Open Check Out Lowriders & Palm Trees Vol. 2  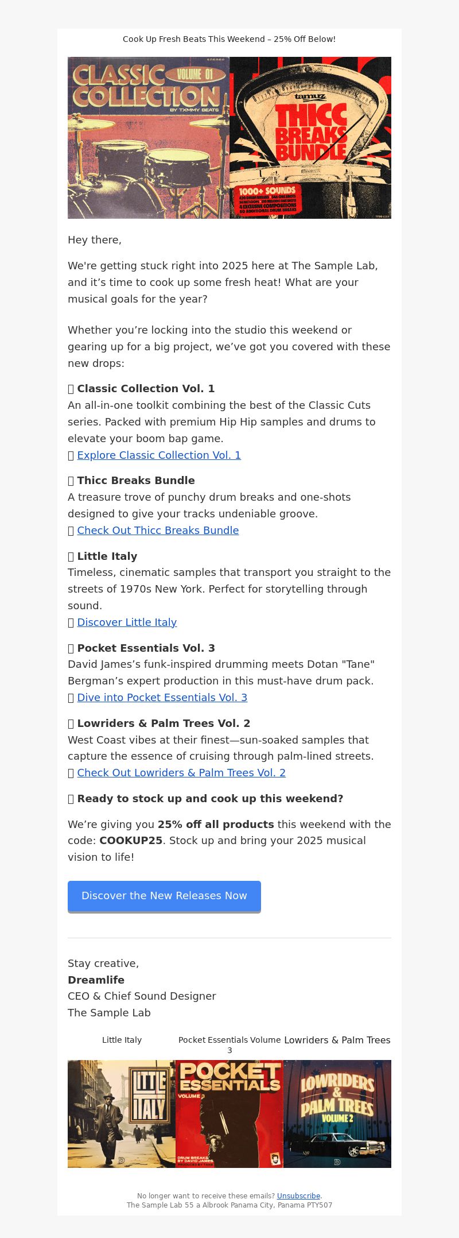181,773
